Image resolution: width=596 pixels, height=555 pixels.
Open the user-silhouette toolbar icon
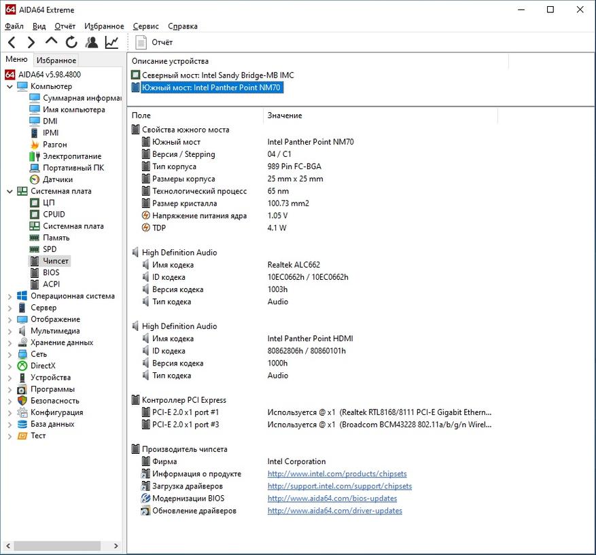coord(91,42)
